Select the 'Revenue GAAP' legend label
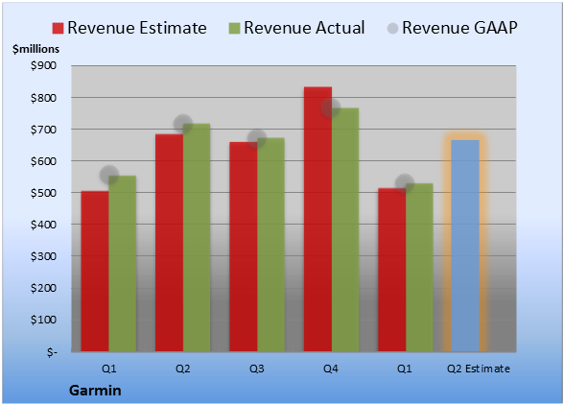The height and width of the screenshot is (405, 564). click(459, 28)
